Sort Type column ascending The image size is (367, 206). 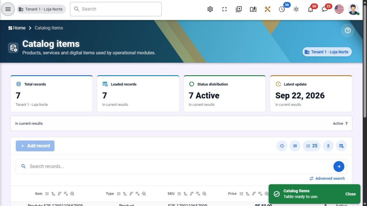125,194
